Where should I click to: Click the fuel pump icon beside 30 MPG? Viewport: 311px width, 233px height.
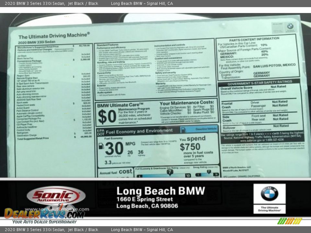101,146
